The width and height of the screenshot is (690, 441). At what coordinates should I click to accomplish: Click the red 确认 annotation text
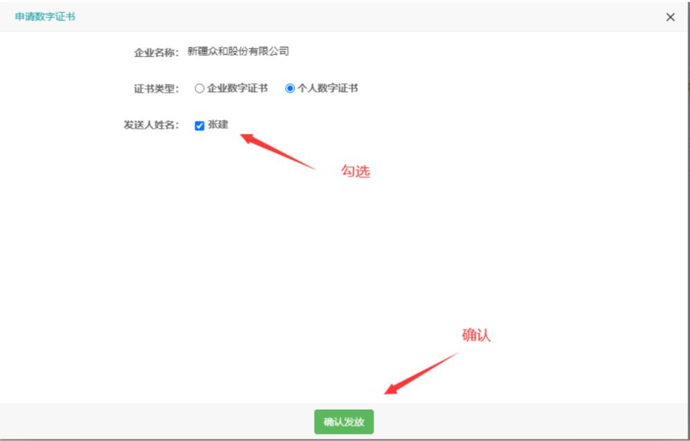[x=476, y=335]
